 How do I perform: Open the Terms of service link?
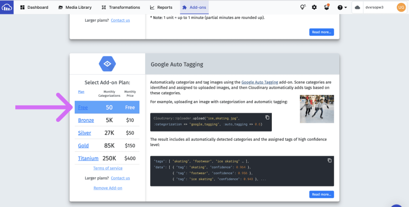pyautogui.click(x=108, y=168)
